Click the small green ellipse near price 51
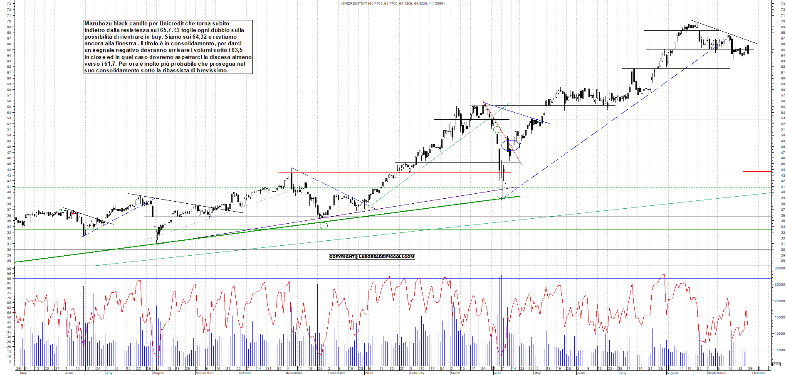The height and width of the screenshot is (375, 786). click(497, 130)
